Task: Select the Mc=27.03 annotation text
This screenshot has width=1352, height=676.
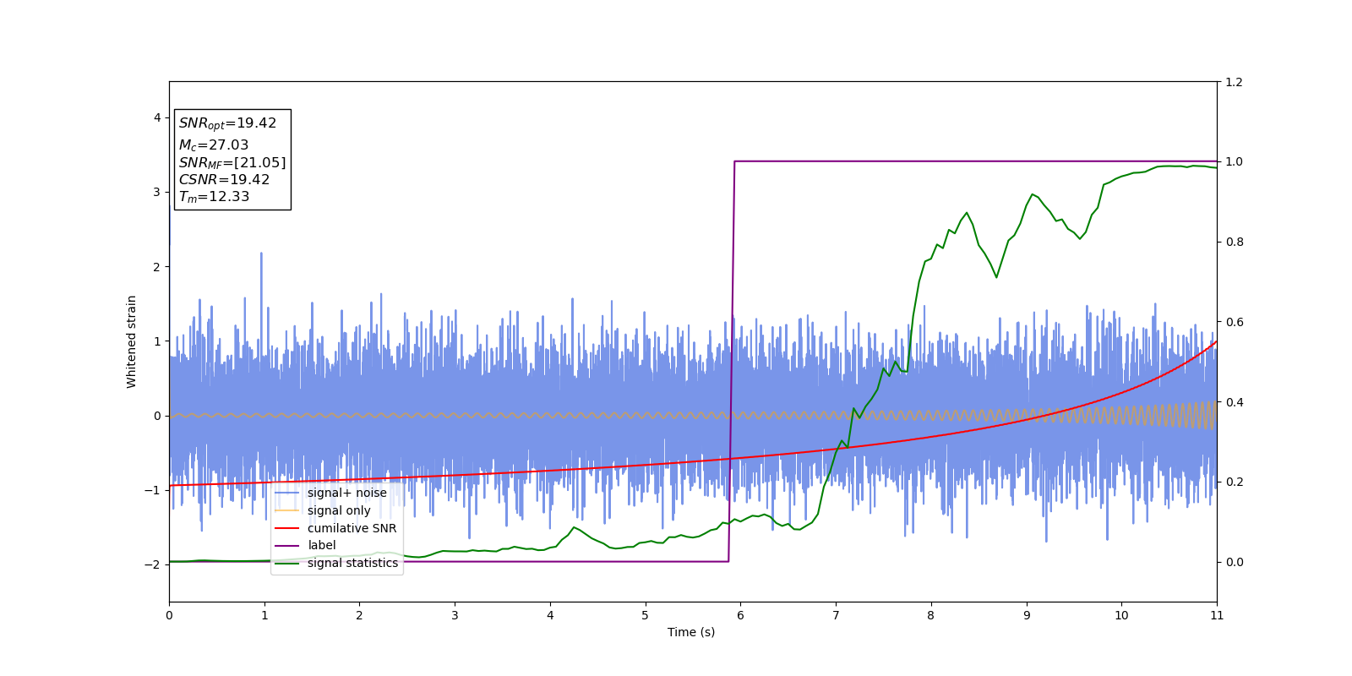Action: point(214,145)
